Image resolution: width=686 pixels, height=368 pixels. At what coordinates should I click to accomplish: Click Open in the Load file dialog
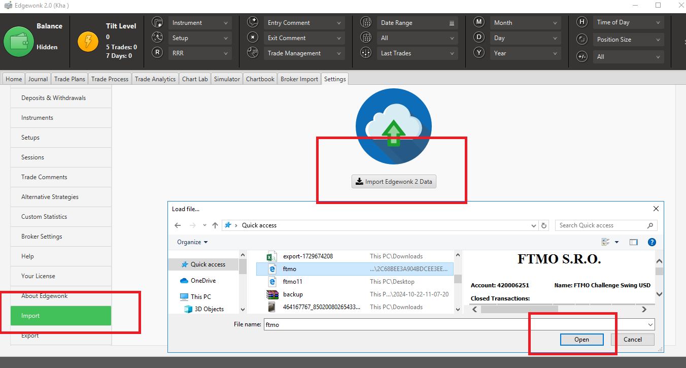[x=581, y=340]
